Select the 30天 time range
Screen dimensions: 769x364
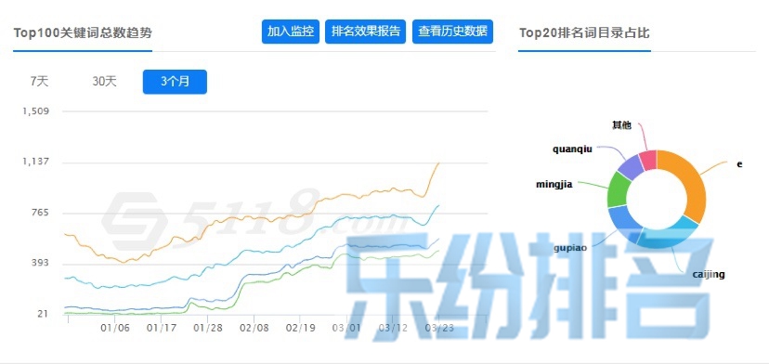click(104, 82)
